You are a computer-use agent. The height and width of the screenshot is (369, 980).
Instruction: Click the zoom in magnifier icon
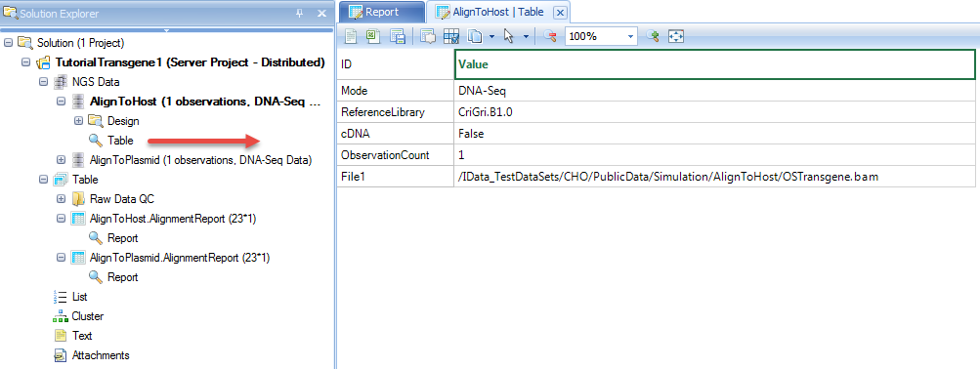[x=654, y=36]
